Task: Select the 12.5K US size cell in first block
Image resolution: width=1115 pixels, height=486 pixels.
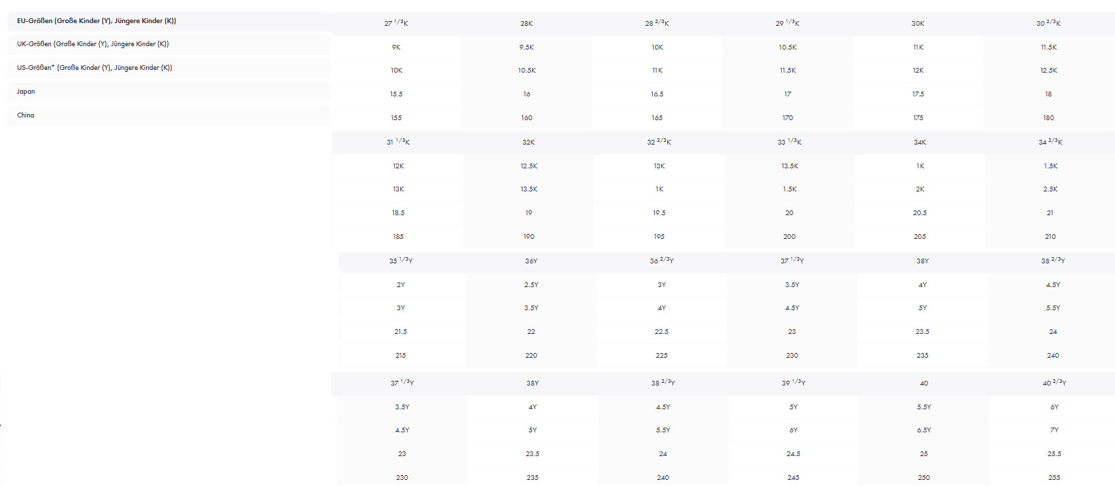Action: click(x=1048, y=71)
